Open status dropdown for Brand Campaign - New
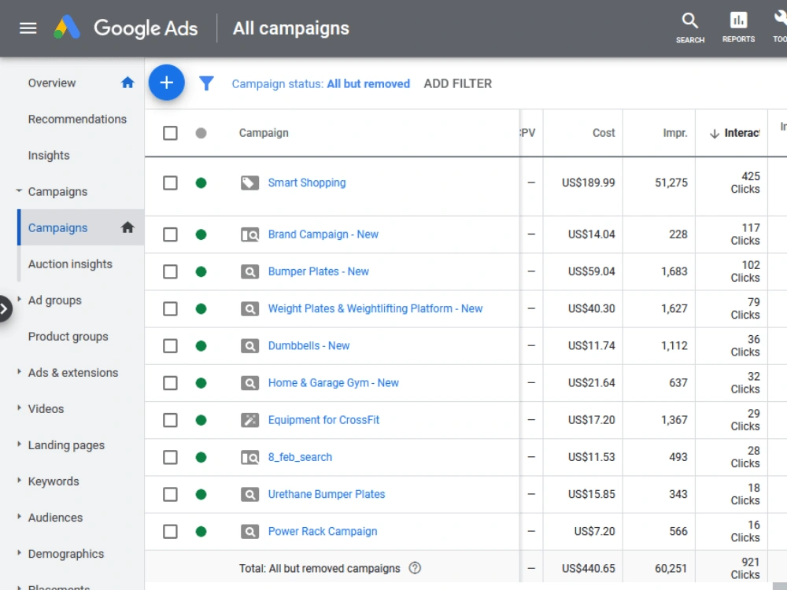 tap(201, 234)
